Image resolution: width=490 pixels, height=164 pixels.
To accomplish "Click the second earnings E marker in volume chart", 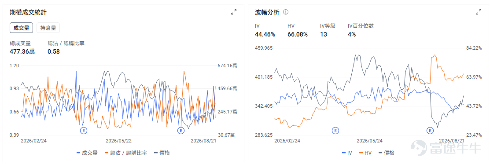I will [181, 130].
